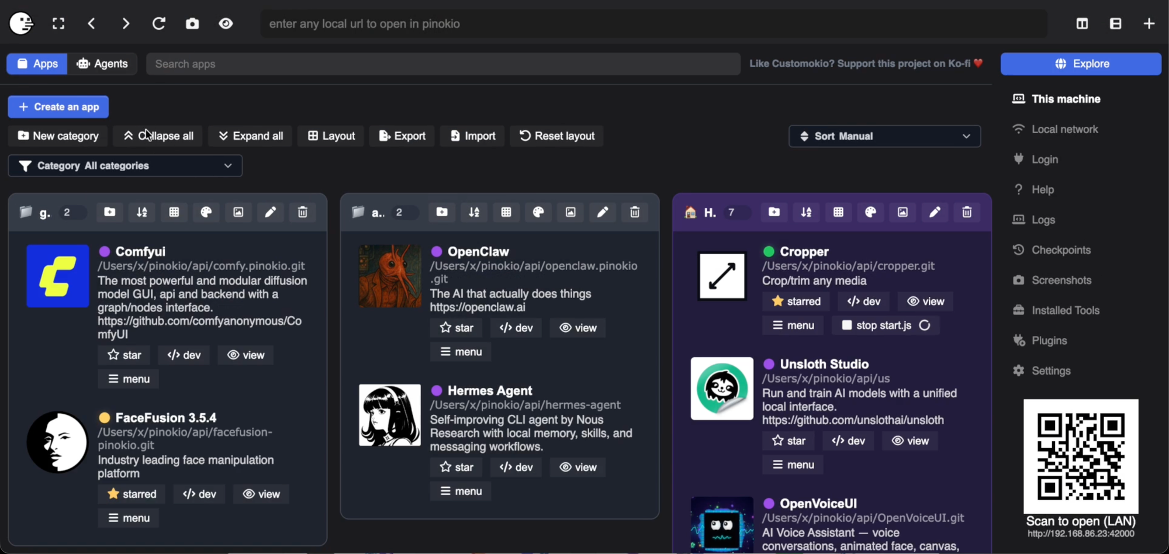1169x554 pixels.
Task: Click the reload icon in top toolbar
Action: click(159, 23)
